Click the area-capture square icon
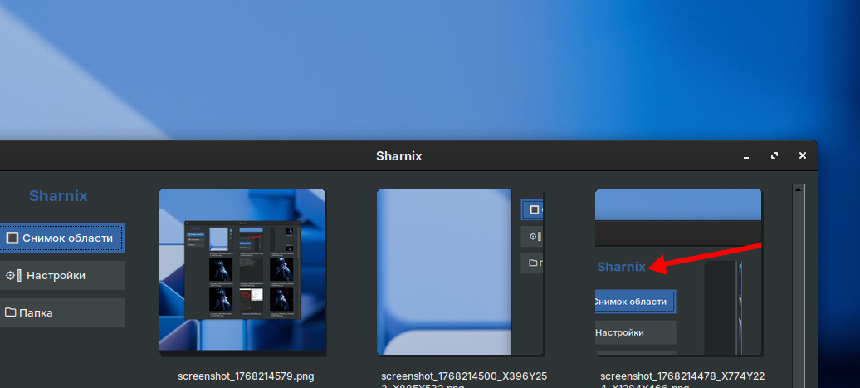The height and width of the screenshot is (388, 860). tap(12, 238)
